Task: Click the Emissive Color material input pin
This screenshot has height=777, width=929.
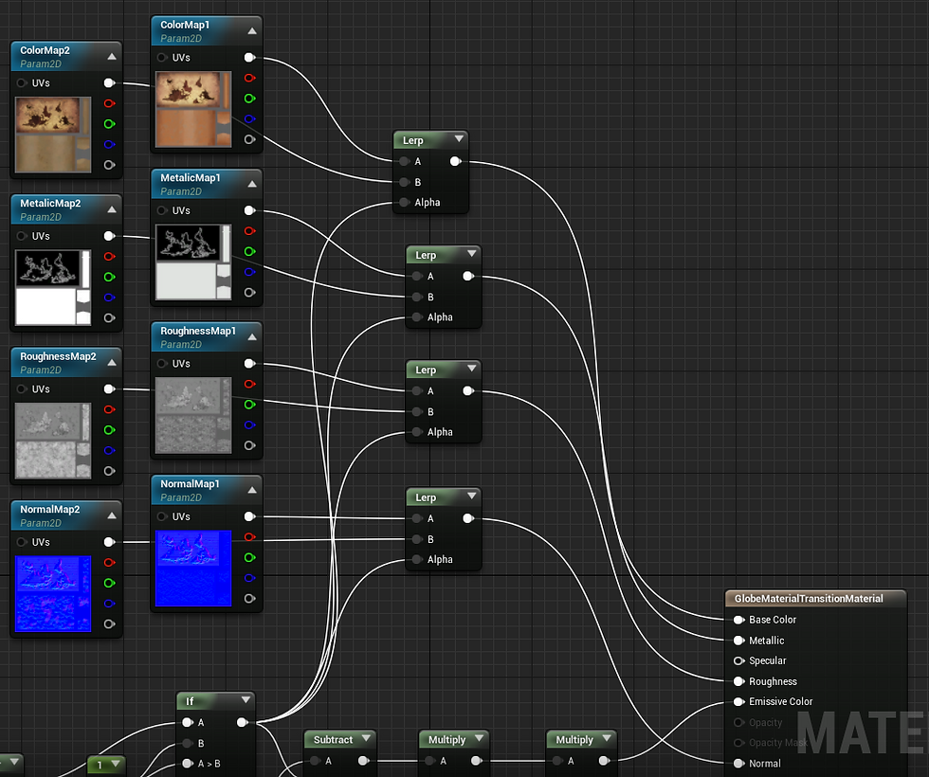Action: coord(738,701)
